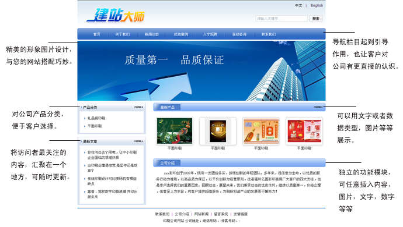Click the 建站大师 site logo
403x227 pixels.
(x=116, y=15)
